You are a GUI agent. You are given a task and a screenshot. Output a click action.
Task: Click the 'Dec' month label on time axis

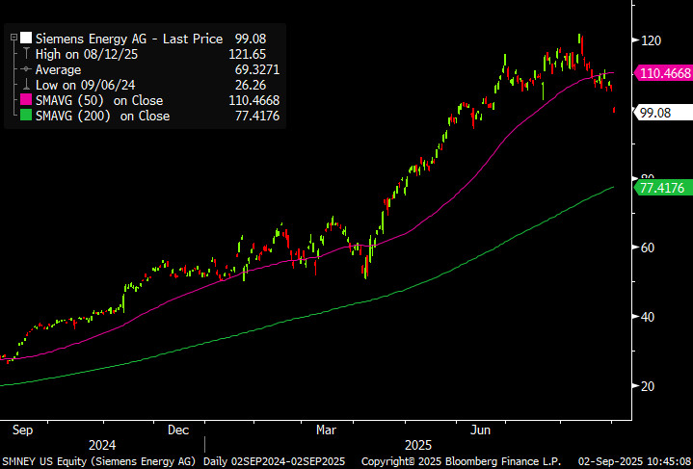pyautogui.click(x=178, y=430)
